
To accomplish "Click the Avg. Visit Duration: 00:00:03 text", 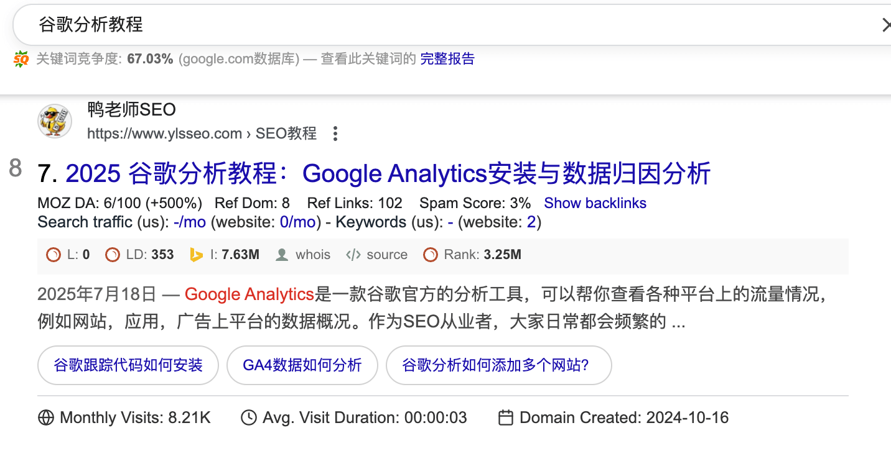I will tap(365, 418).
